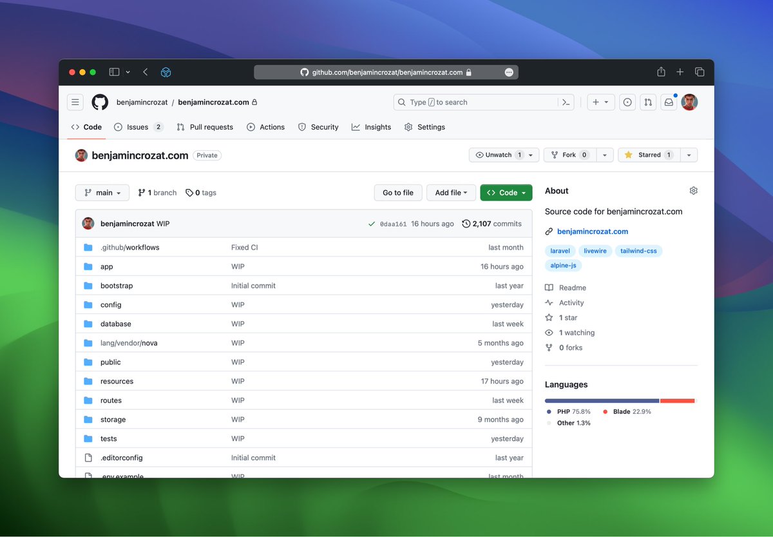Screen dimensions: 773x537
Task: Open the main branch selector dropdown
Action: click(x=102, y=193)
